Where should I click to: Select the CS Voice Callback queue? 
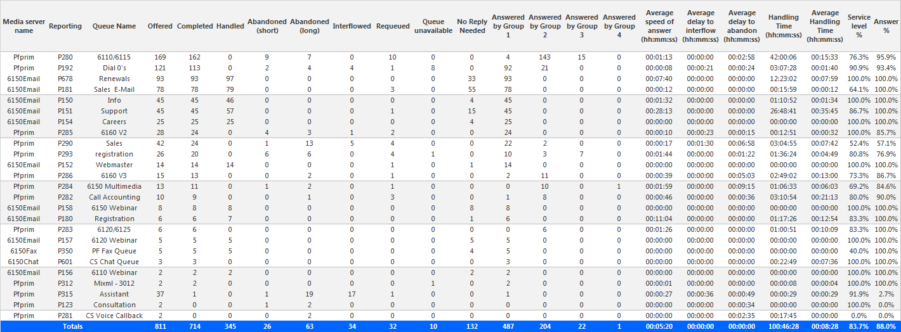coord(114,316)
